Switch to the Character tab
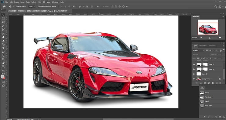226x120 pixels. [212, 46]
